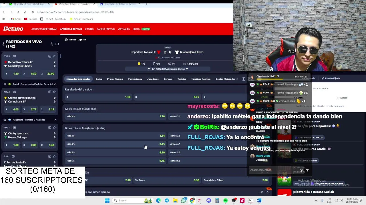Open the Formaciones tab
Screen dimensions: 366x205
pos(135,79)
